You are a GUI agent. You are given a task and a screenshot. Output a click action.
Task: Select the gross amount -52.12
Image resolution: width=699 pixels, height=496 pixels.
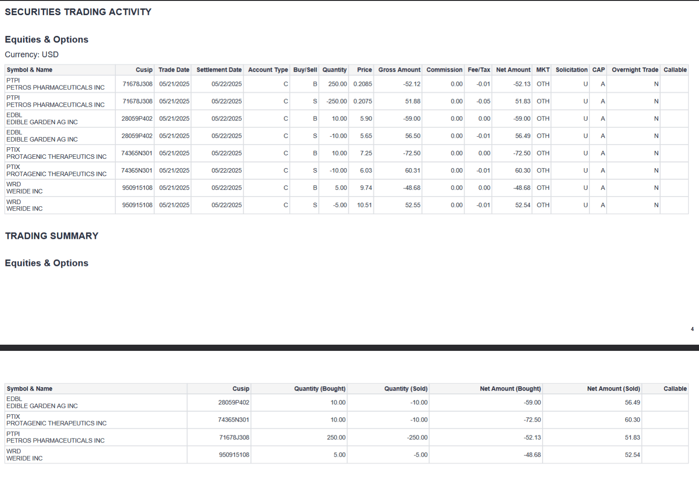412,84
